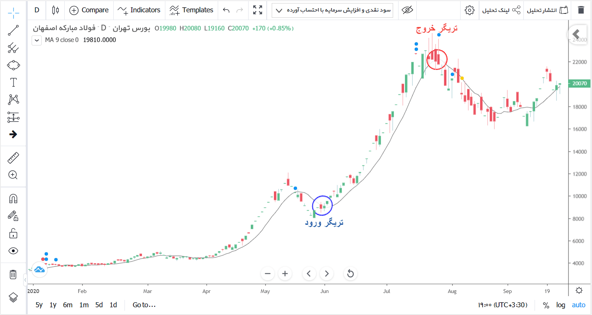Click the تریگر خروج annotation text

[x=437, y=28]
